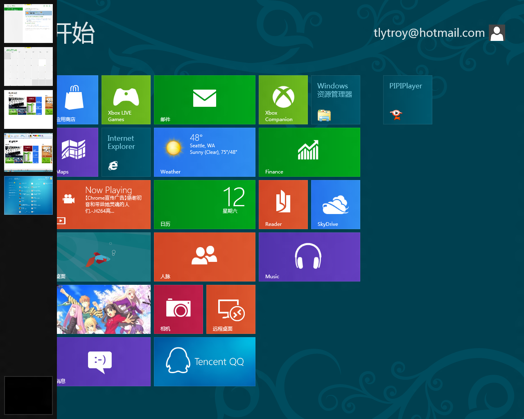Screen dimensions: 524x419
Task: Open the Desktop (桌面) fish tile
Action: pos(104,257)
